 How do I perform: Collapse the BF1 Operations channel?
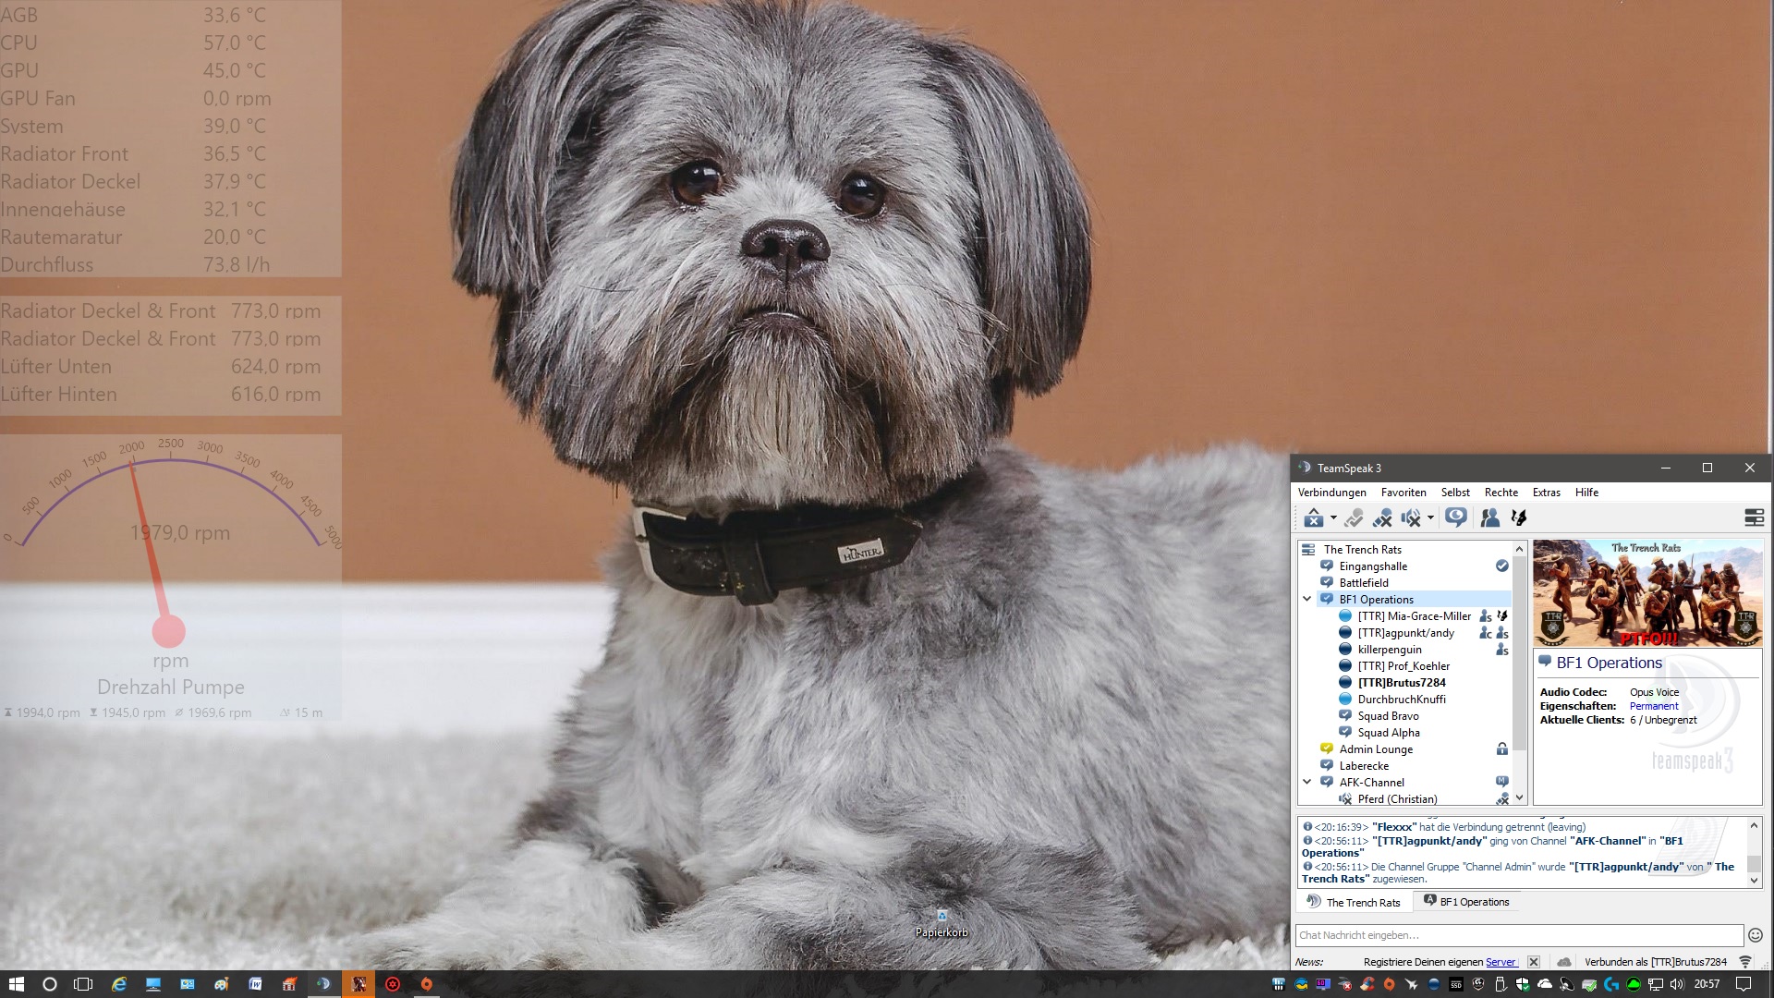[1307, 599]
